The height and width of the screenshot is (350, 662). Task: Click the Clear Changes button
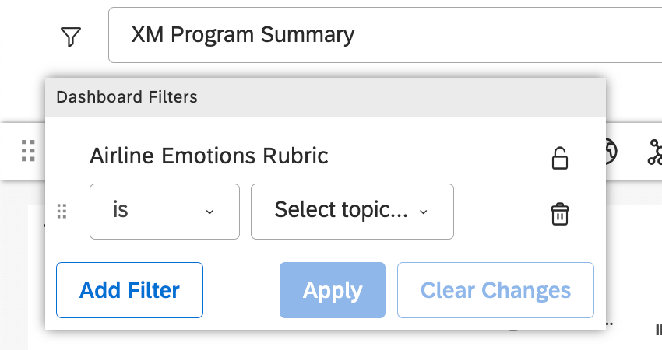(x=495, y=290)
